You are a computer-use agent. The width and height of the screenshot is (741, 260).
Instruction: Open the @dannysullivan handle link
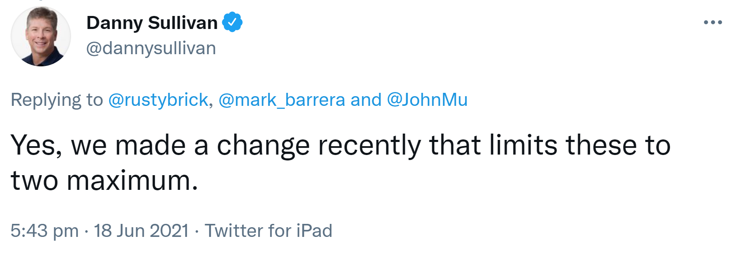click(x=151, y=48)
